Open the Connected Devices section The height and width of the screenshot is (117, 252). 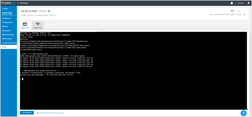9,43
